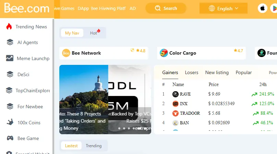Open the Games menu item
This screenshot has width=277, height=154.
(x=68, y=9)
